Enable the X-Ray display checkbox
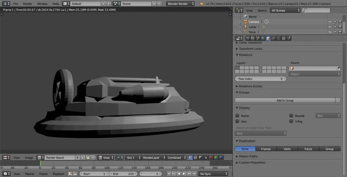Screen dimensions: 347x177 [x=291, y=121]
